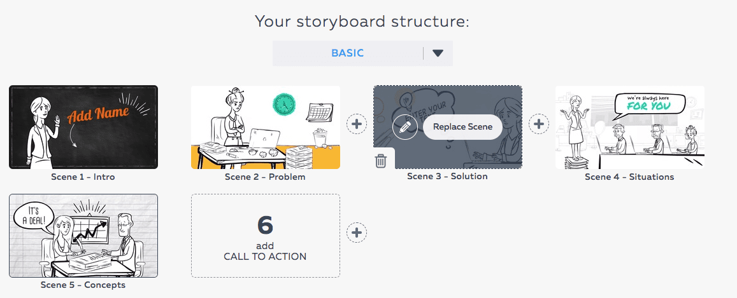Select Scene 1 Intro chalkboard thumbnail

pos(83,127)
